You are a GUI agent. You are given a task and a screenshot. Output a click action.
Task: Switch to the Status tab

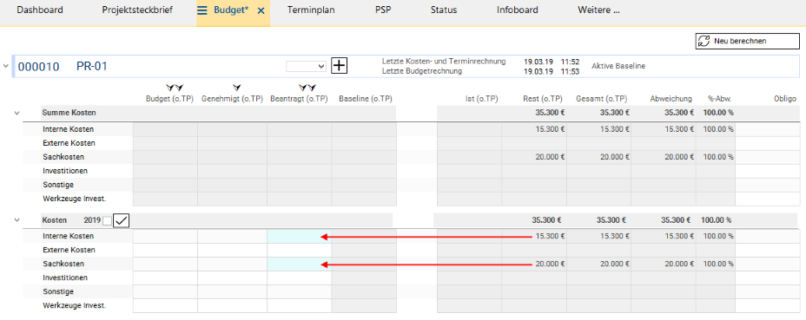(444, 10)
